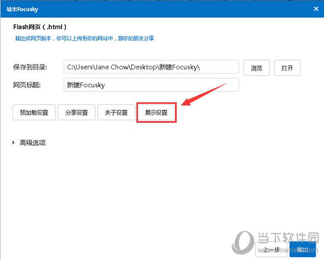Focus the 网页标题 title field
The height and width of the screenshot is (260, 324).
[151, 85]
